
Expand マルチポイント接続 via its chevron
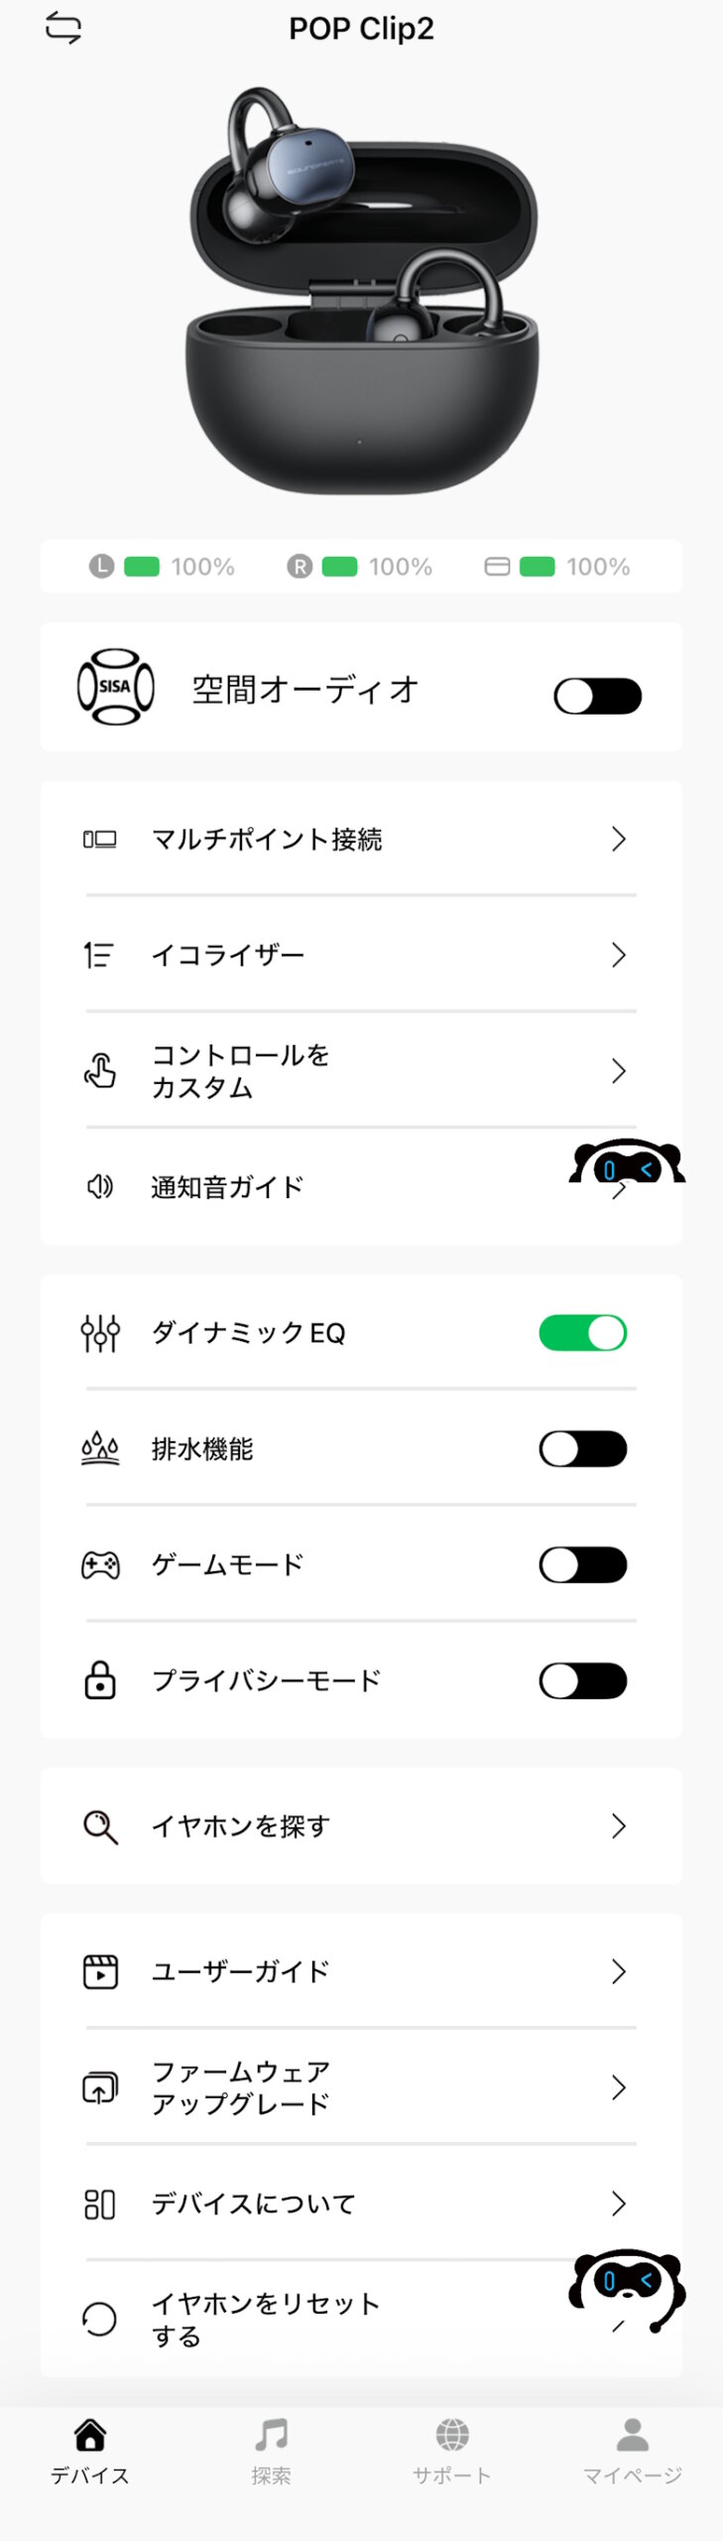click(x=619, y=840)
